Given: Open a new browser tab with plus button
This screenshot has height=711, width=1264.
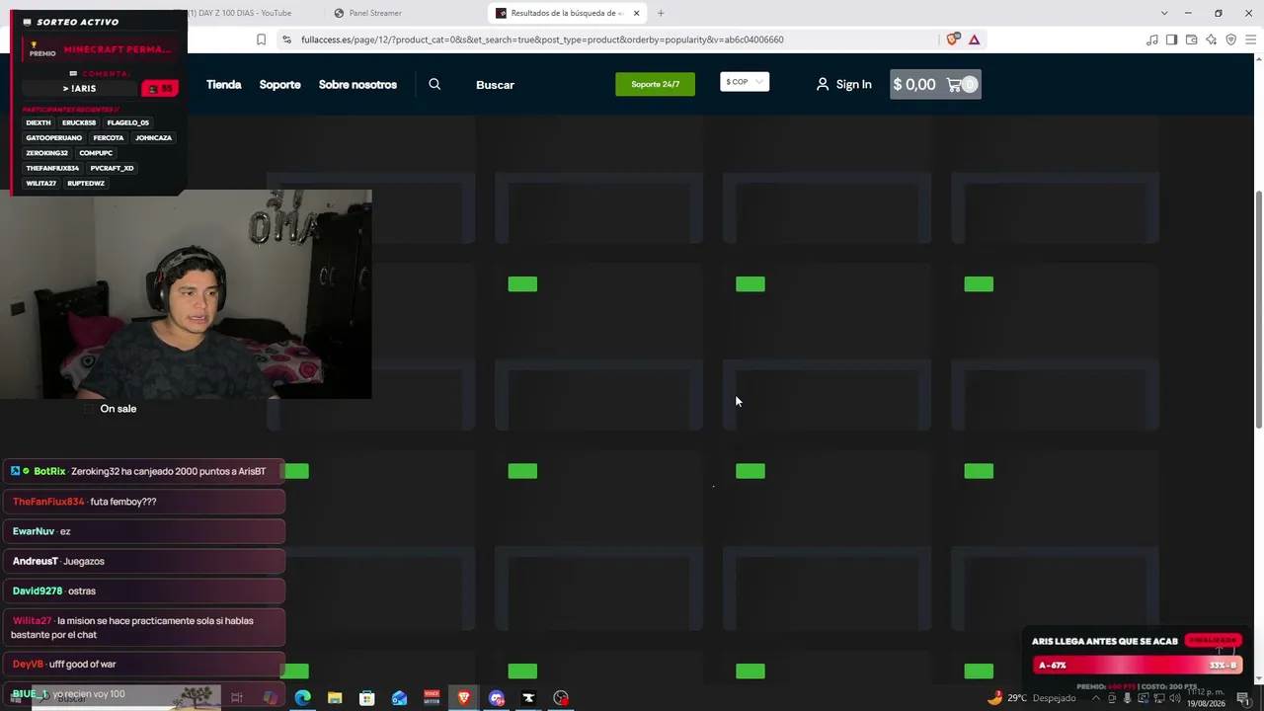Looking at the screenshot, I should [661, 13].
